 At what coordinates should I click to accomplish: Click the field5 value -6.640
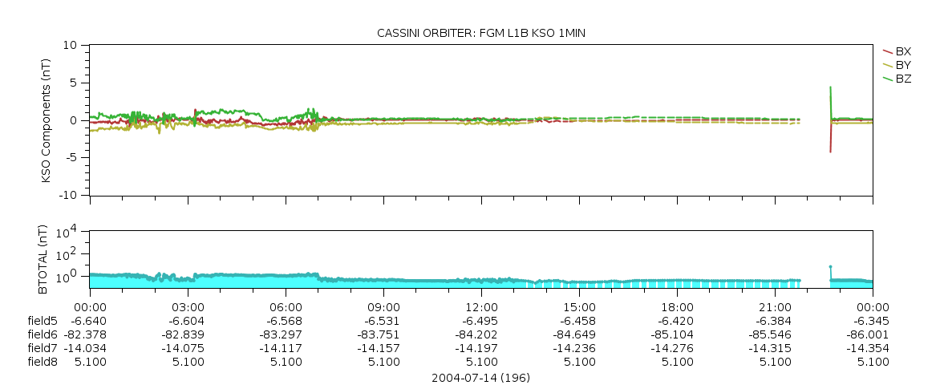pyautogui.click(x=89, y=321)
